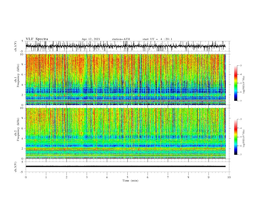The width and height of the screenshot is (258, 199).
Task: Click the ch.2 "Frequency (kHz)" axis label
Action: (18, 129)
